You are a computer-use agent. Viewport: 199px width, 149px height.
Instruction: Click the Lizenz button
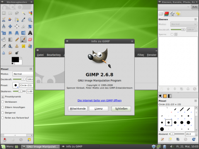click(x=99, y=109)
